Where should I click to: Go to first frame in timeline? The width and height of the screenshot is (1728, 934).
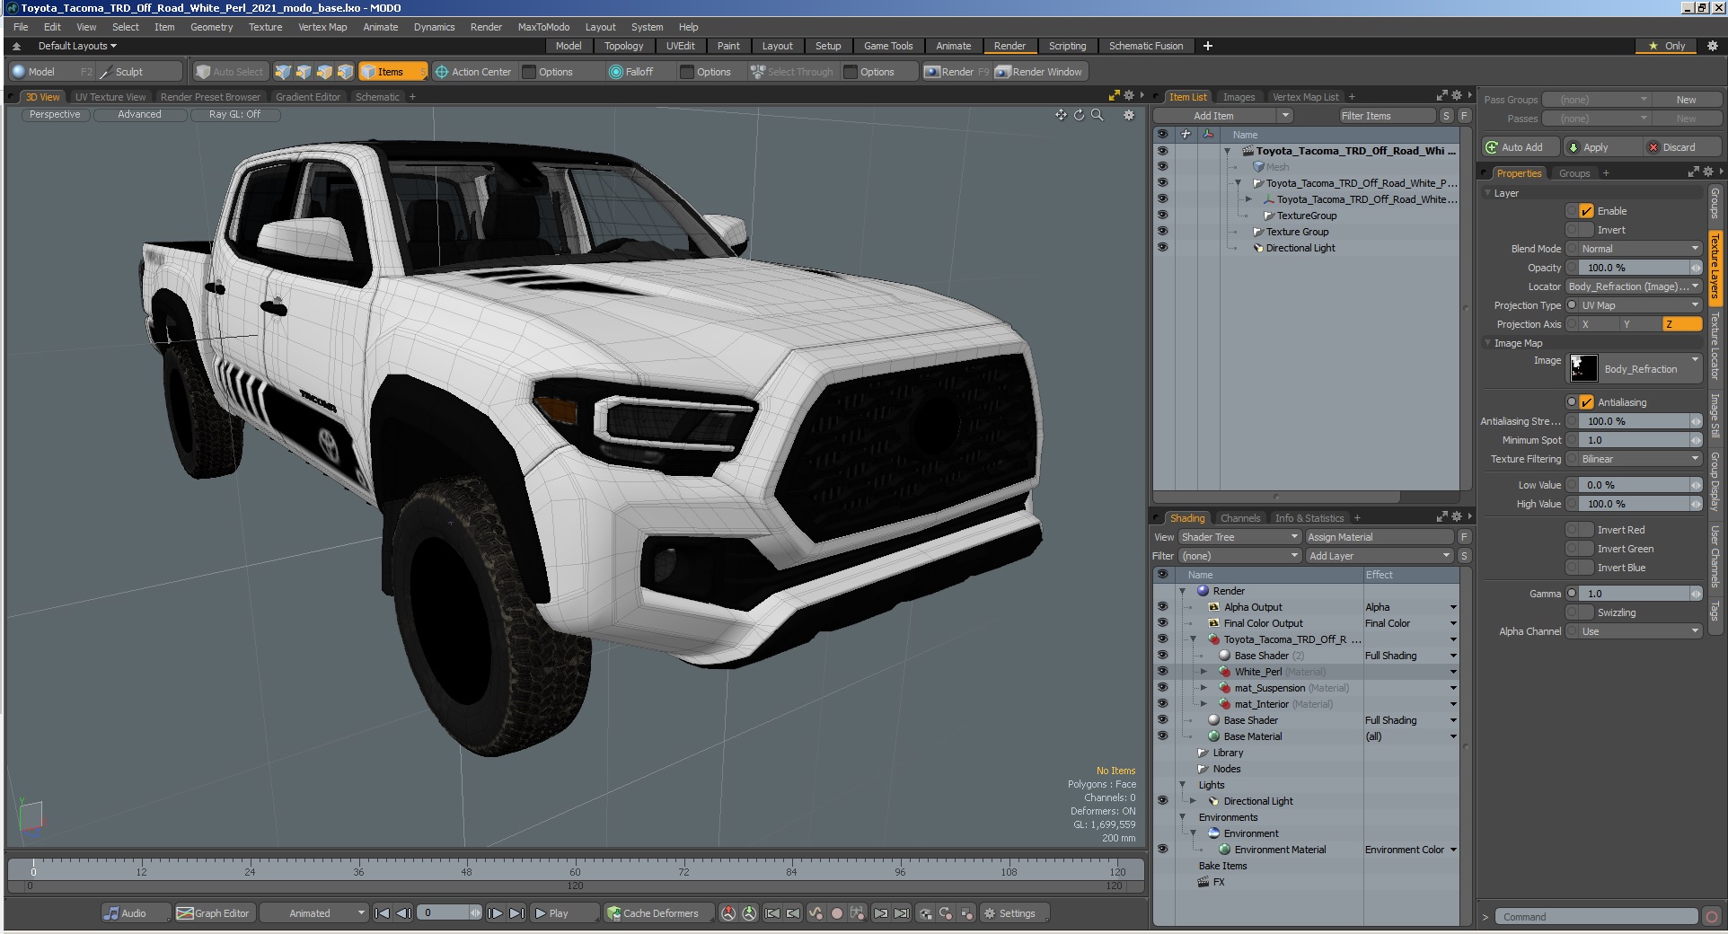[382, 913]
